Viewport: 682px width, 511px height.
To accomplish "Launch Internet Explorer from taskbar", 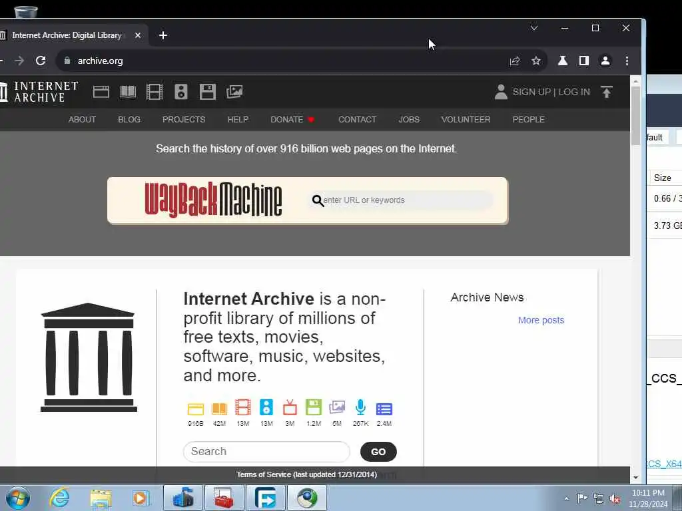I will (59, 498).
